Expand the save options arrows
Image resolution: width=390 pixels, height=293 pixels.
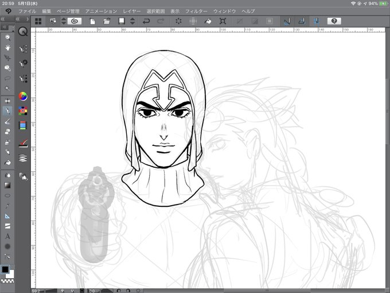click(132, 21)
